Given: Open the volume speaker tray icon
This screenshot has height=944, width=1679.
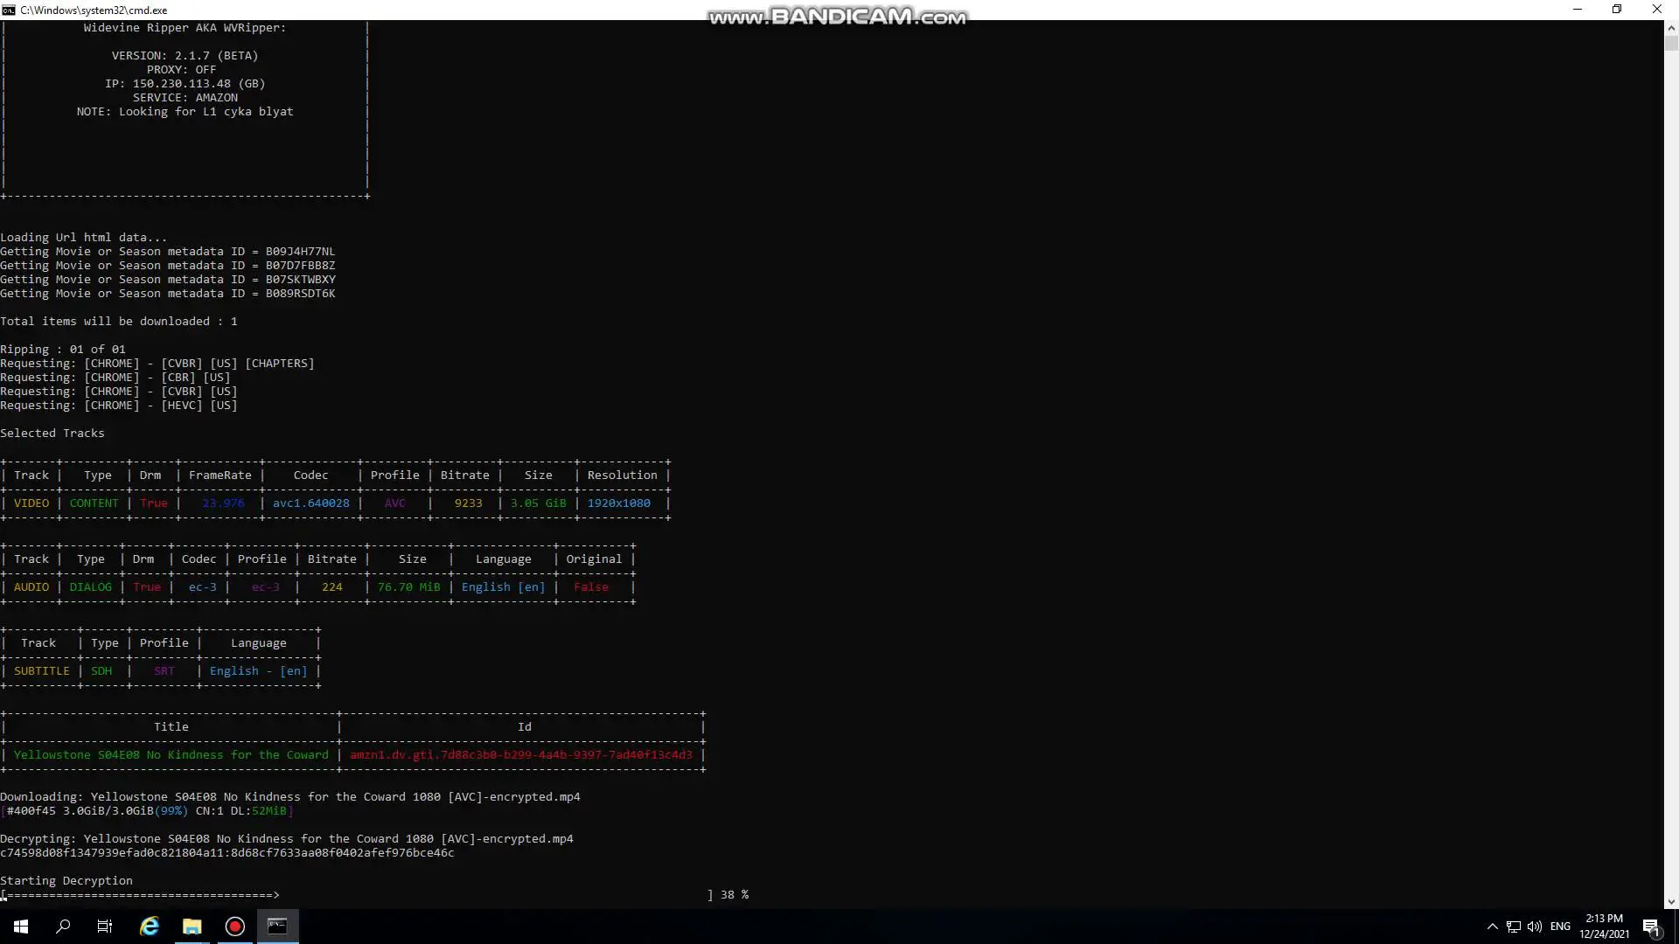Looking at the screenshot, I should [1535, 927].
